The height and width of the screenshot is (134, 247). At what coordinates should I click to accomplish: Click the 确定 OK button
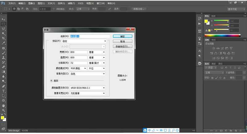click(x=123, y=36)
